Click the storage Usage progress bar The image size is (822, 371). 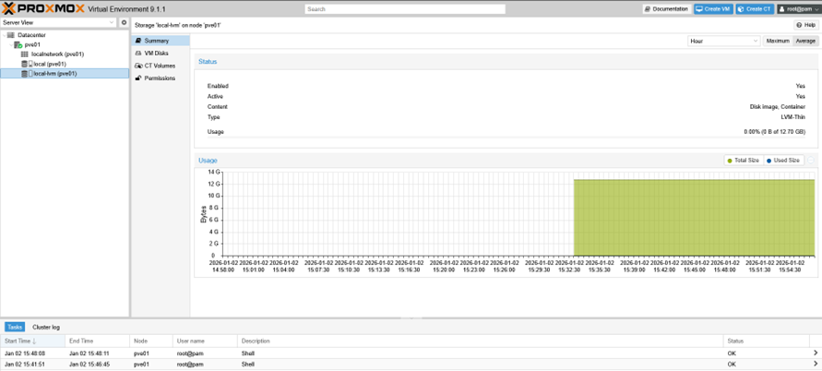click(x=506, y=138)
